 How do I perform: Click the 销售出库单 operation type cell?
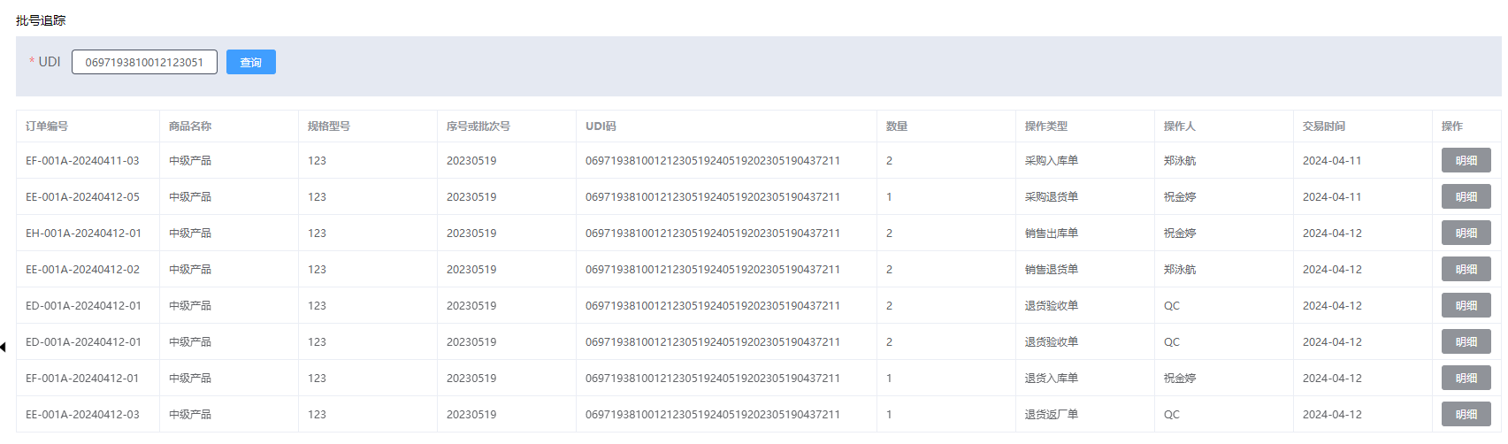1051,233
